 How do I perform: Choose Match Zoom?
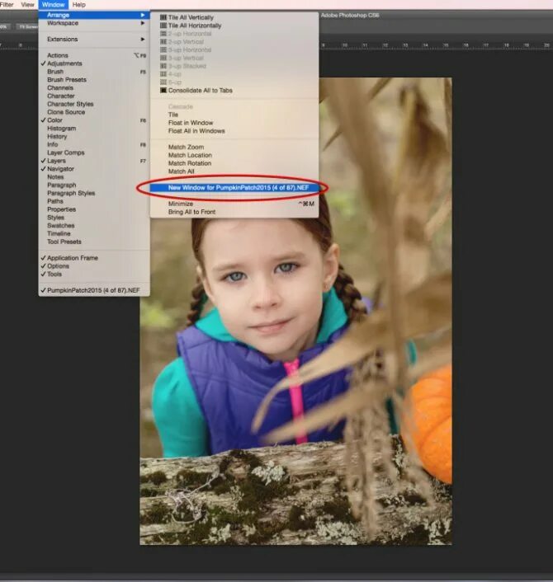(x=234, y=147)
